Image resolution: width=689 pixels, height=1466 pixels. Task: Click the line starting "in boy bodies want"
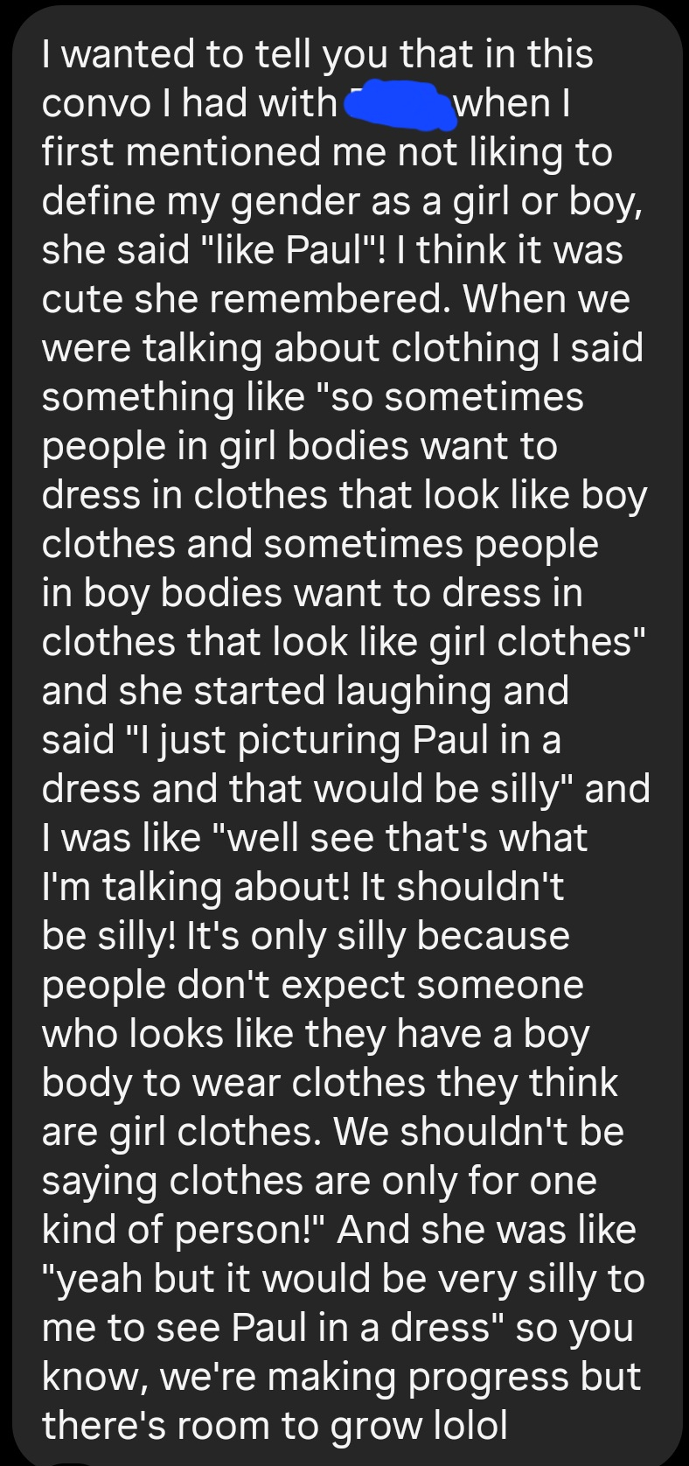[x=311, y=594]
